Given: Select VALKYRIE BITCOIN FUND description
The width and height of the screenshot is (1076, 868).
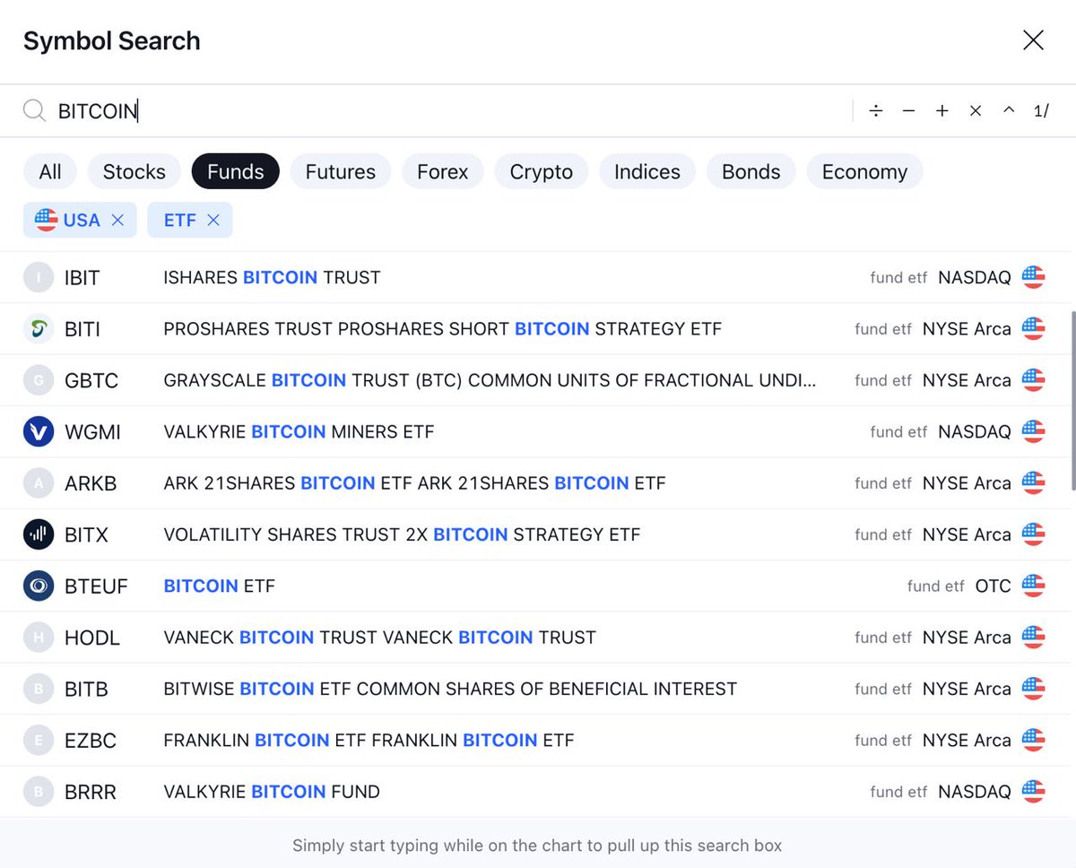Looking at the screenshot, I should [x=272, y=792].
